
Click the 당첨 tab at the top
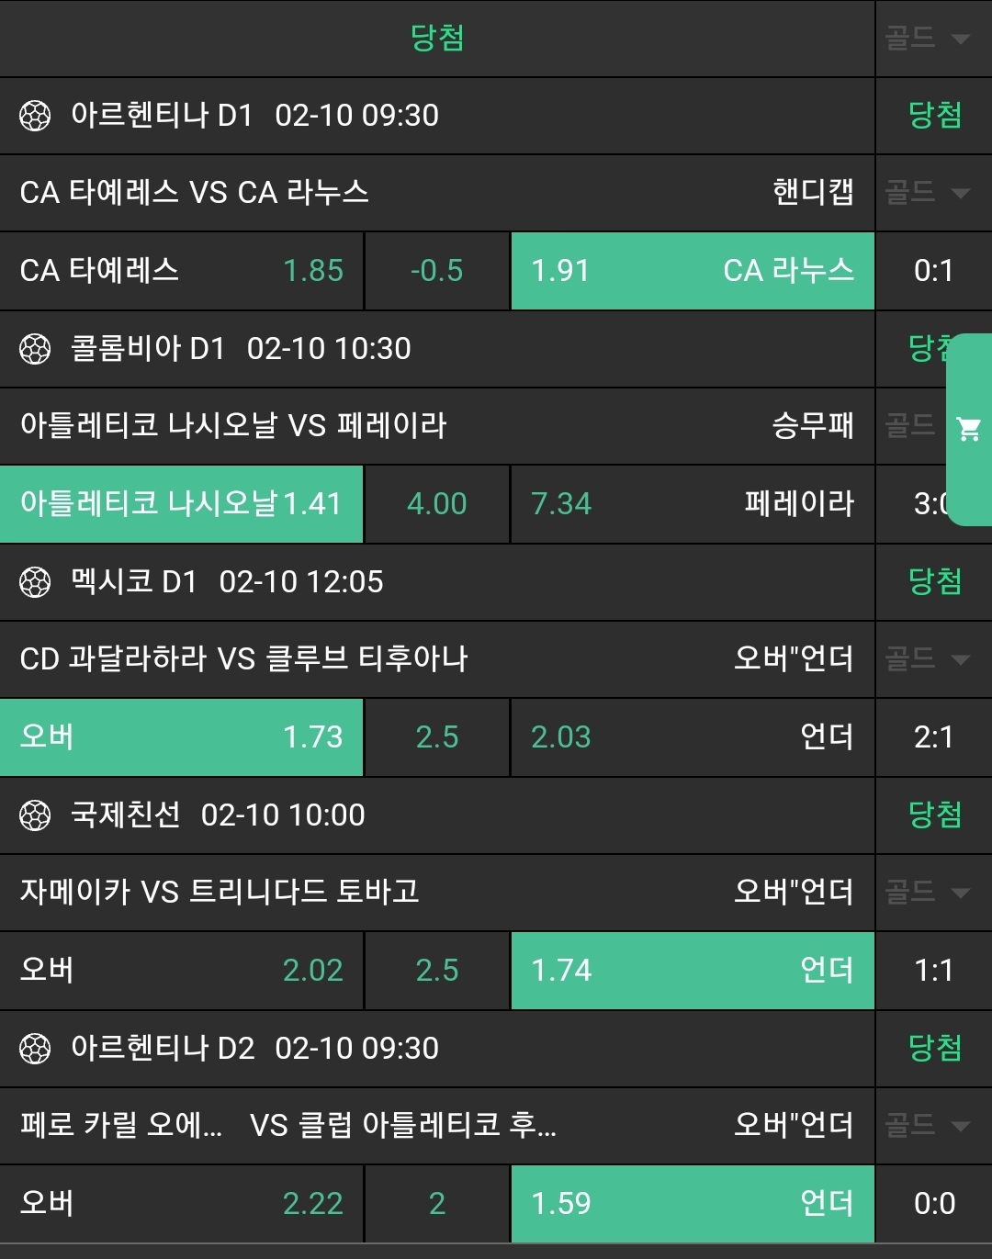(x=437, y=39)
